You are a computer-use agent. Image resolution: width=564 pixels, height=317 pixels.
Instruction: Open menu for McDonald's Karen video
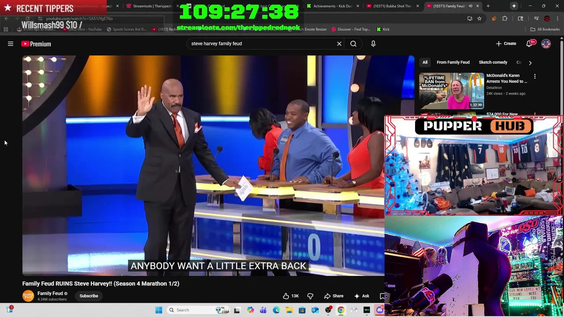[535, 77]
